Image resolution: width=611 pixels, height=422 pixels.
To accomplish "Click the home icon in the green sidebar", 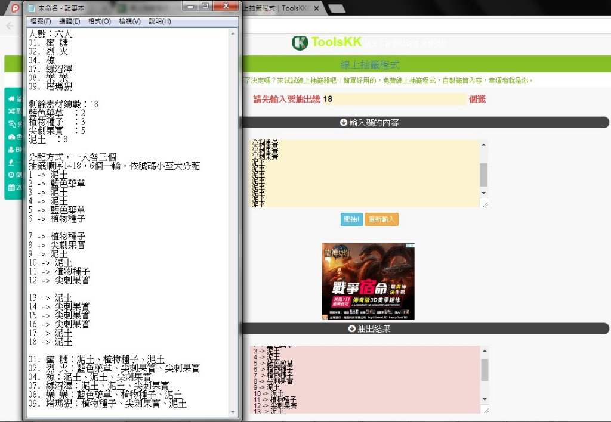I will pyautogui.click(x=11, y=98).
